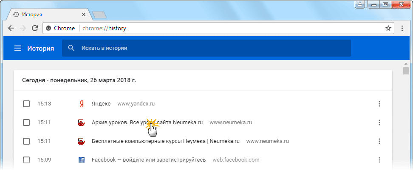Click the Facebook favicon in the history list

tap(81, 160)
